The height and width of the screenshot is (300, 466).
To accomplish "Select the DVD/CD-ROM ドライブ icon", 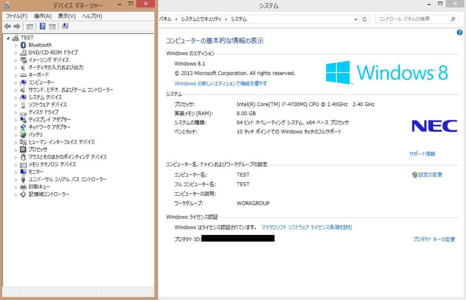I will (23, 53).
